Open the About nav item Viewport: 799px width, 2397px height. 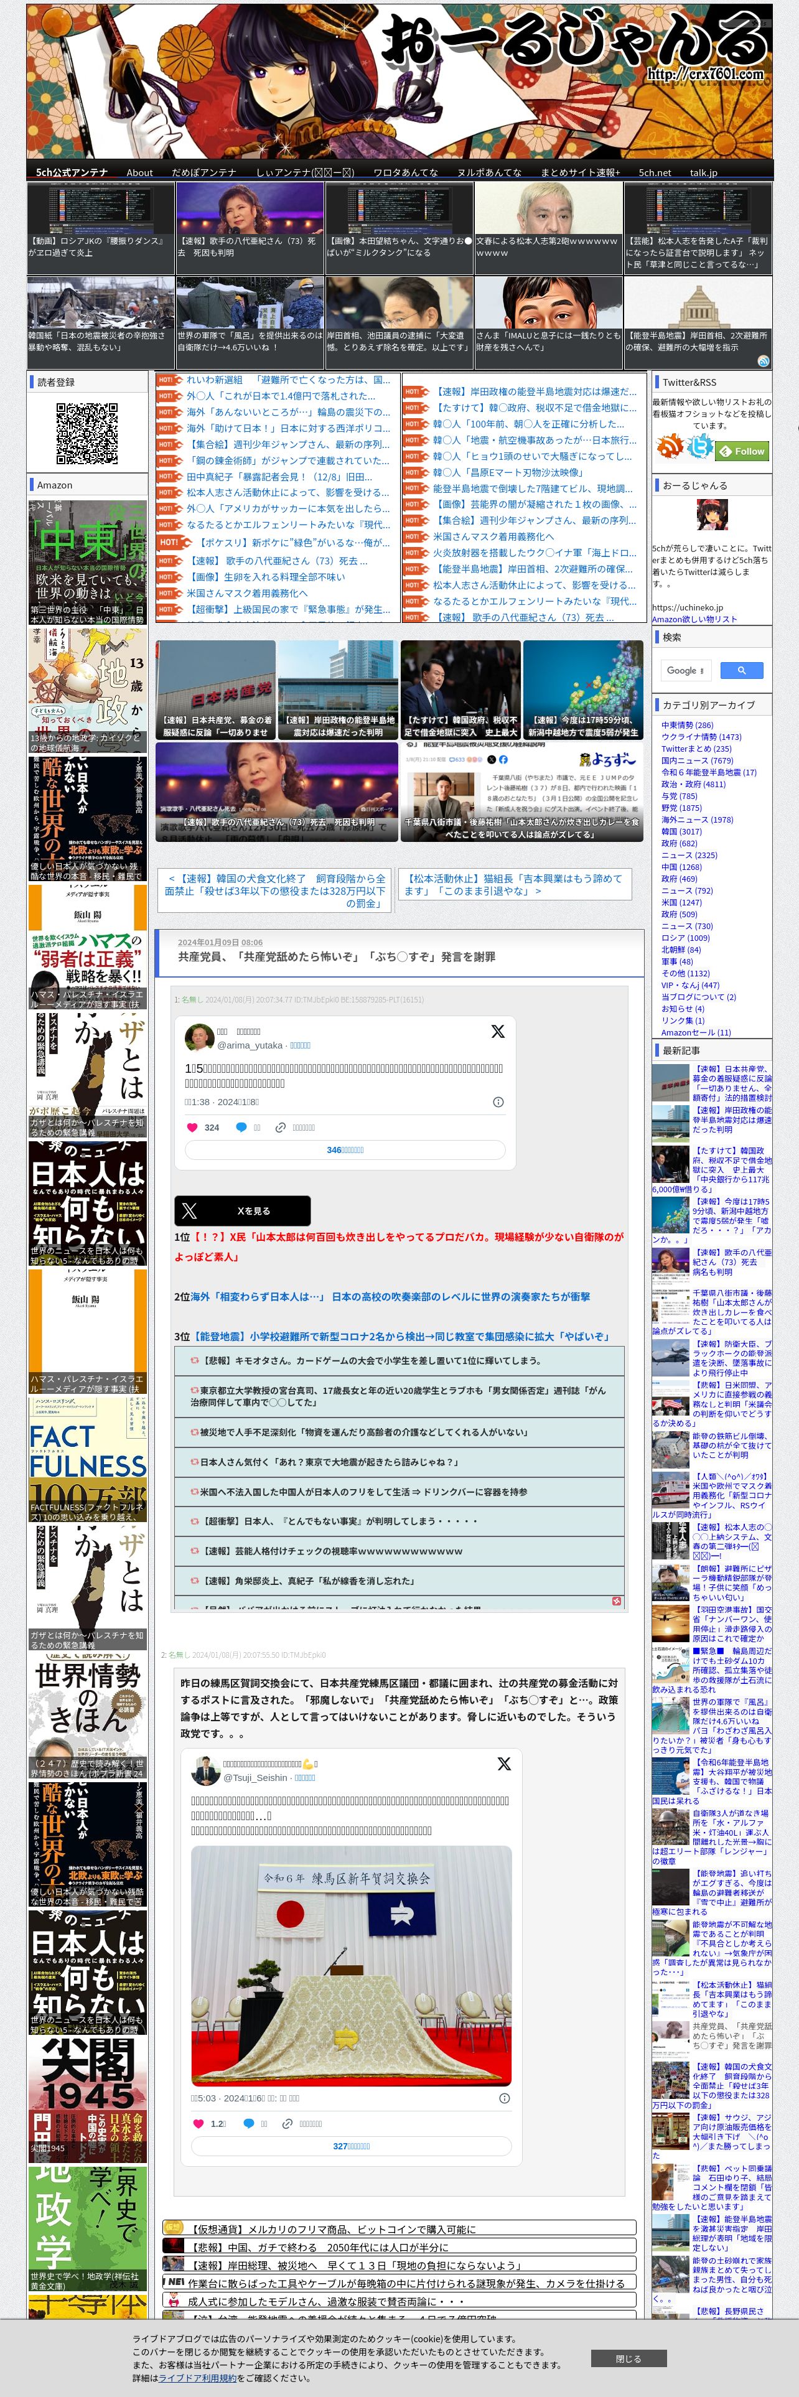[x=139, y=172]
